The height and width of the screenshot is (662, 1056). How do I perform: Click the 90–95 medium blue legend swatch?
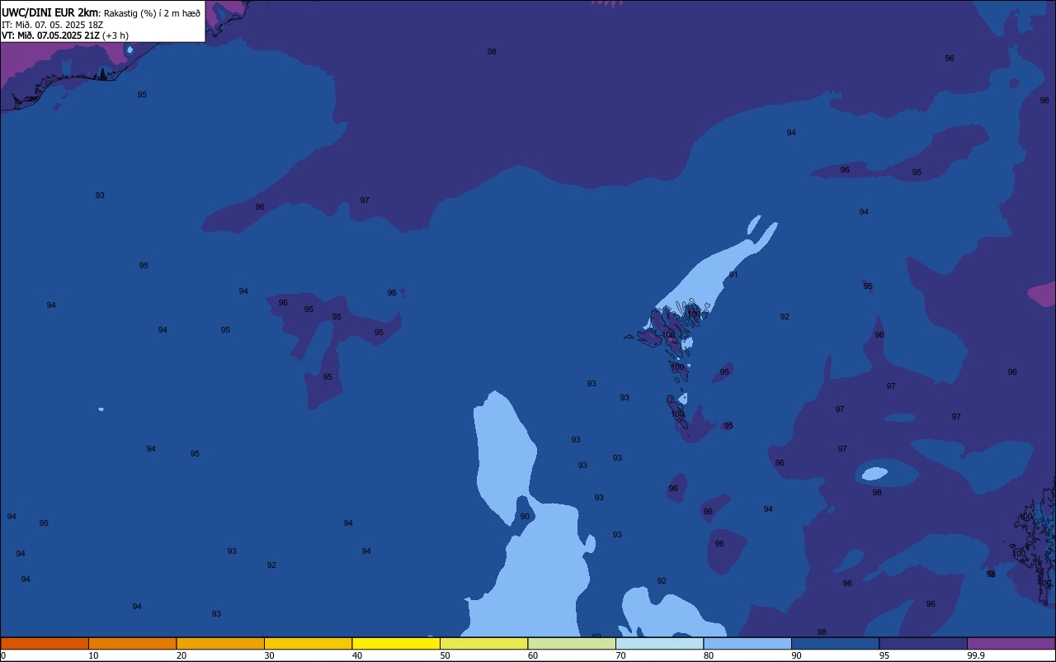coord(835,643)
